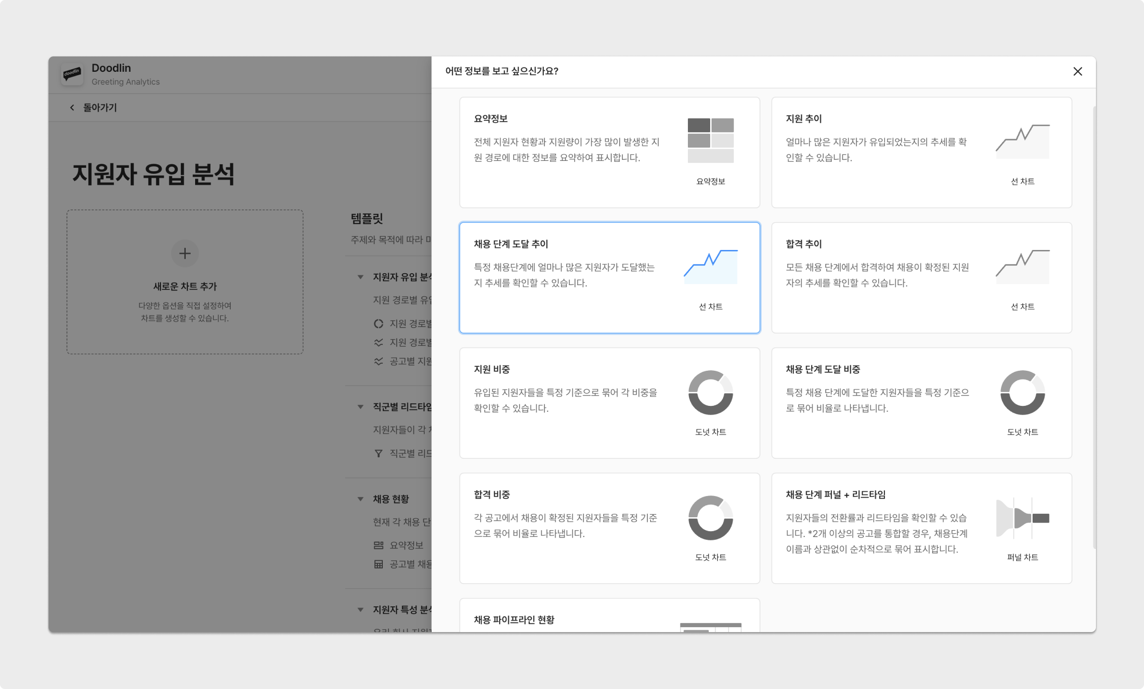Viewport: 1144px width, 689px height.
Task: Expand the 지원자 특성 분석 section triangle
Action: coord(361,610)
